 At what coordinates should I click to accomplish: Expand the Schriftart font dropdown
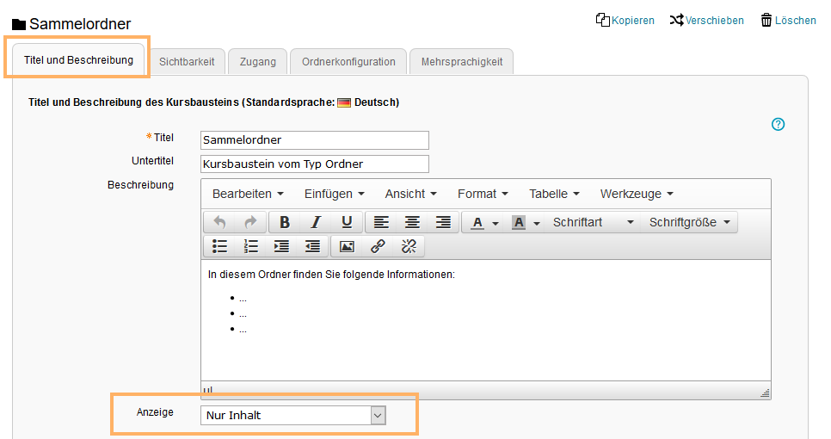click(594, 222)
